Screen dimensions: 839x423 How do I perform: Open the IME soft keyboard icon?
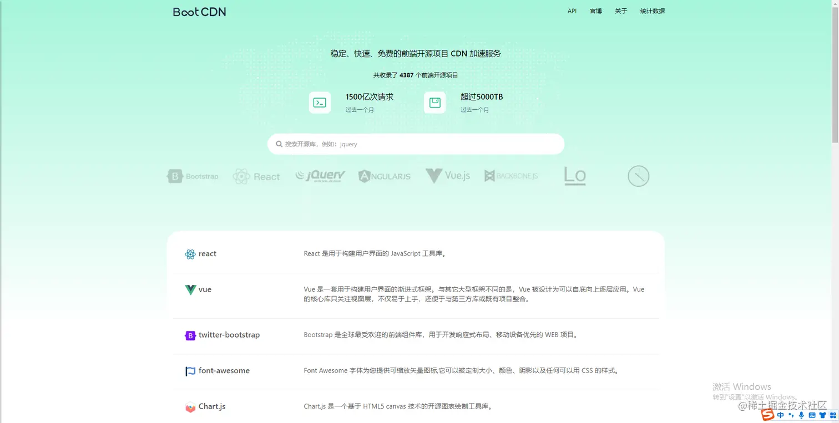click(x=812, y=415)
